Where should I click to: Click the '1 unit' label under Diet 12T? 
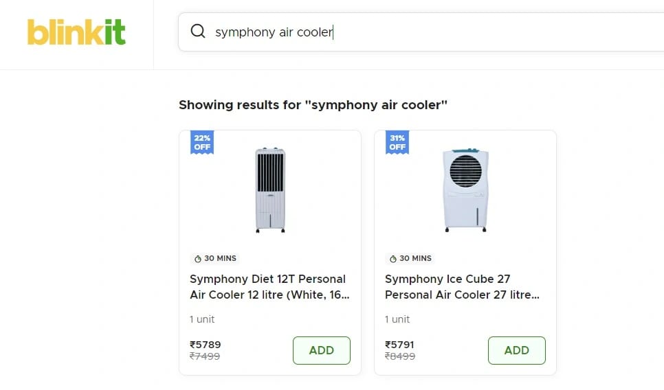pos(202,319)
